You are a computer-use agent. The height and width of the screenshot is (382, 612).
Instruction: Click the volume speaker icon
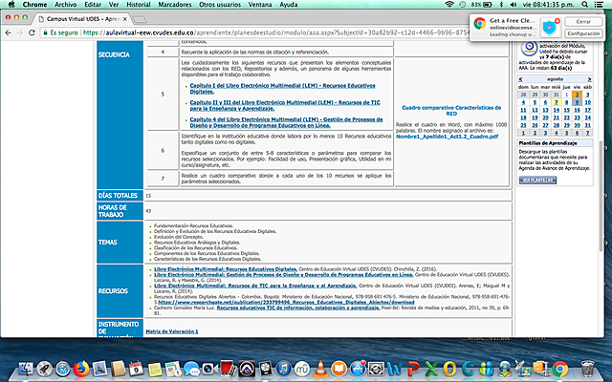pyautogui.click(x=513, y=4)
